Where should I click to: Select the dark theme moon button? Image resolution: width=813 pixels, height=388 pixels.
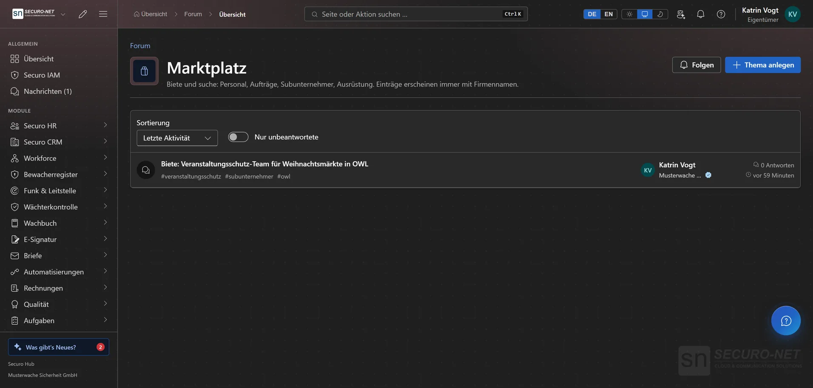pyautogui.click(x=660, y=14)
